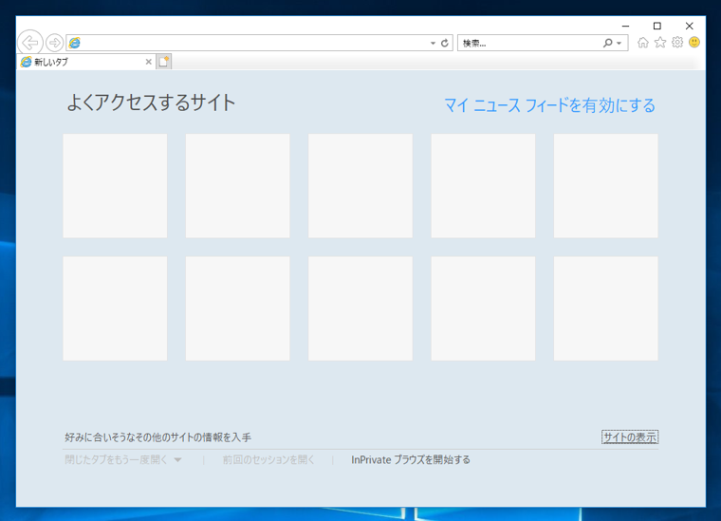
Task: Close the 新しいタブ tab
Action: [x=149, y=62]
